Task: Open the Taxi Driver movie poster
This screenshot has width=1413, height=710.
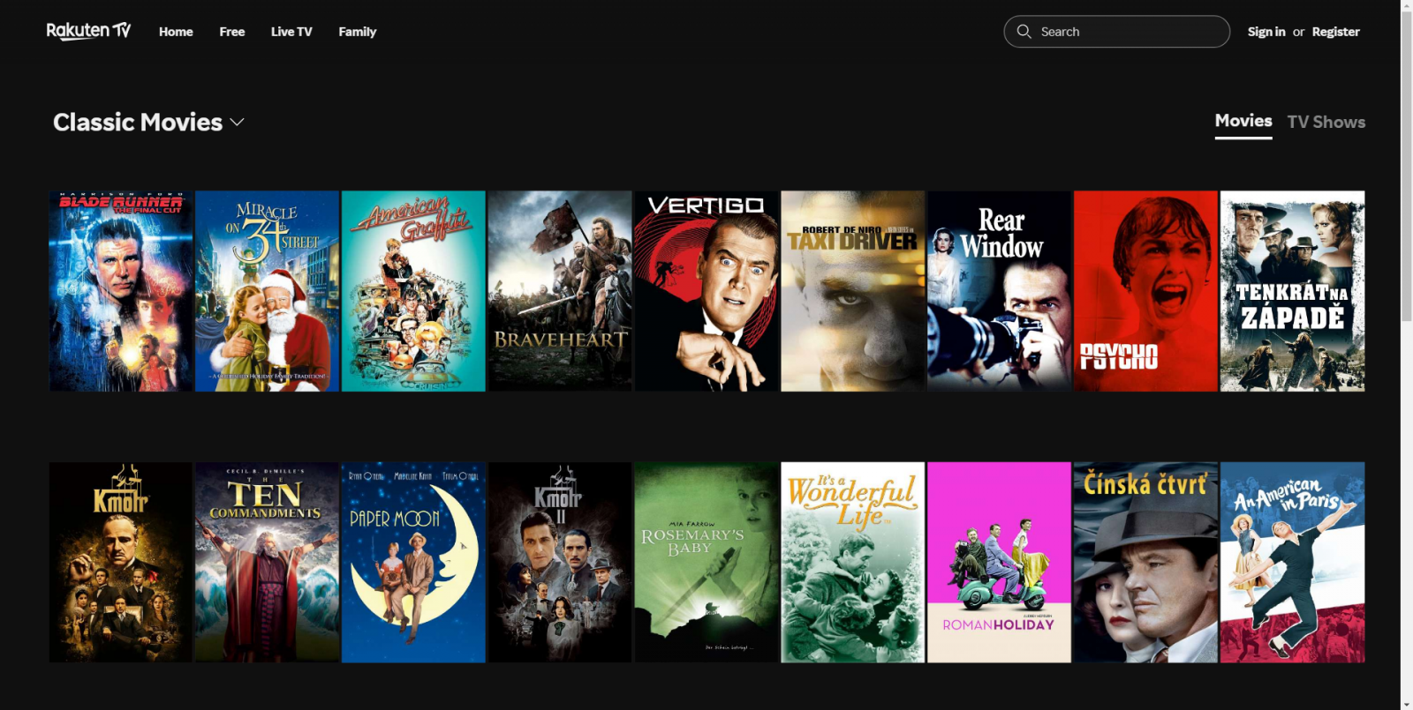Action: (x=853, y=291)
